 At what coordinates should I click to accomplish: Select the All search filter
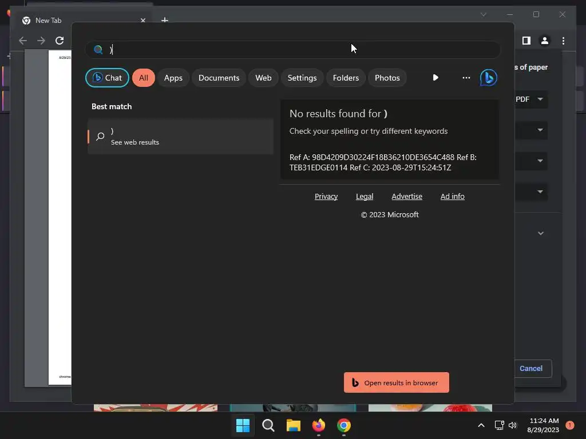click(x=144, y=78)
